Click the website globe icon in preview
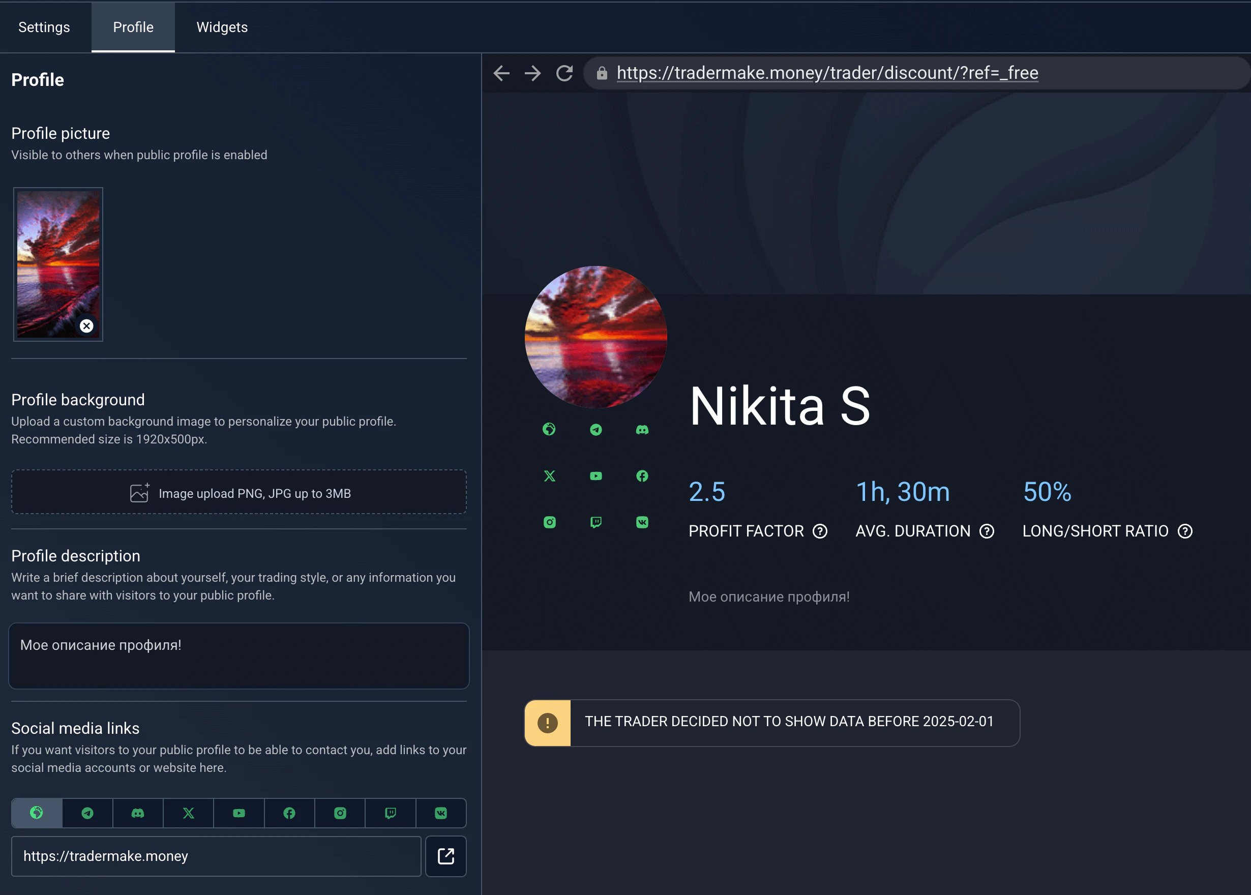1251x895 pixels. (x=549, y=429)
